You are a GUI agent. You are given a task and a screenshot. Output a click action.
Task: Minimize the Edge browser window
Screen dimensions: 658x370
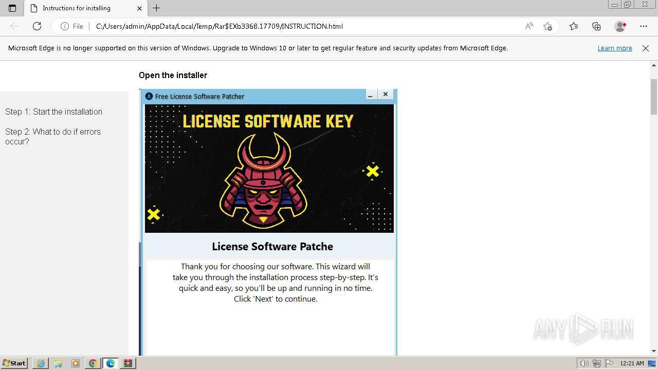pyautogui.click(x=615, y=5)
